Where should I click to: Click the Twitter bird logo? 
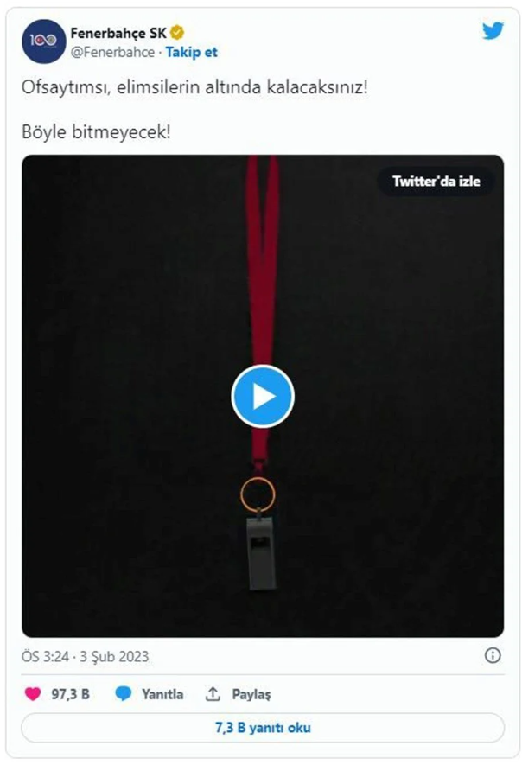[493, 31]
